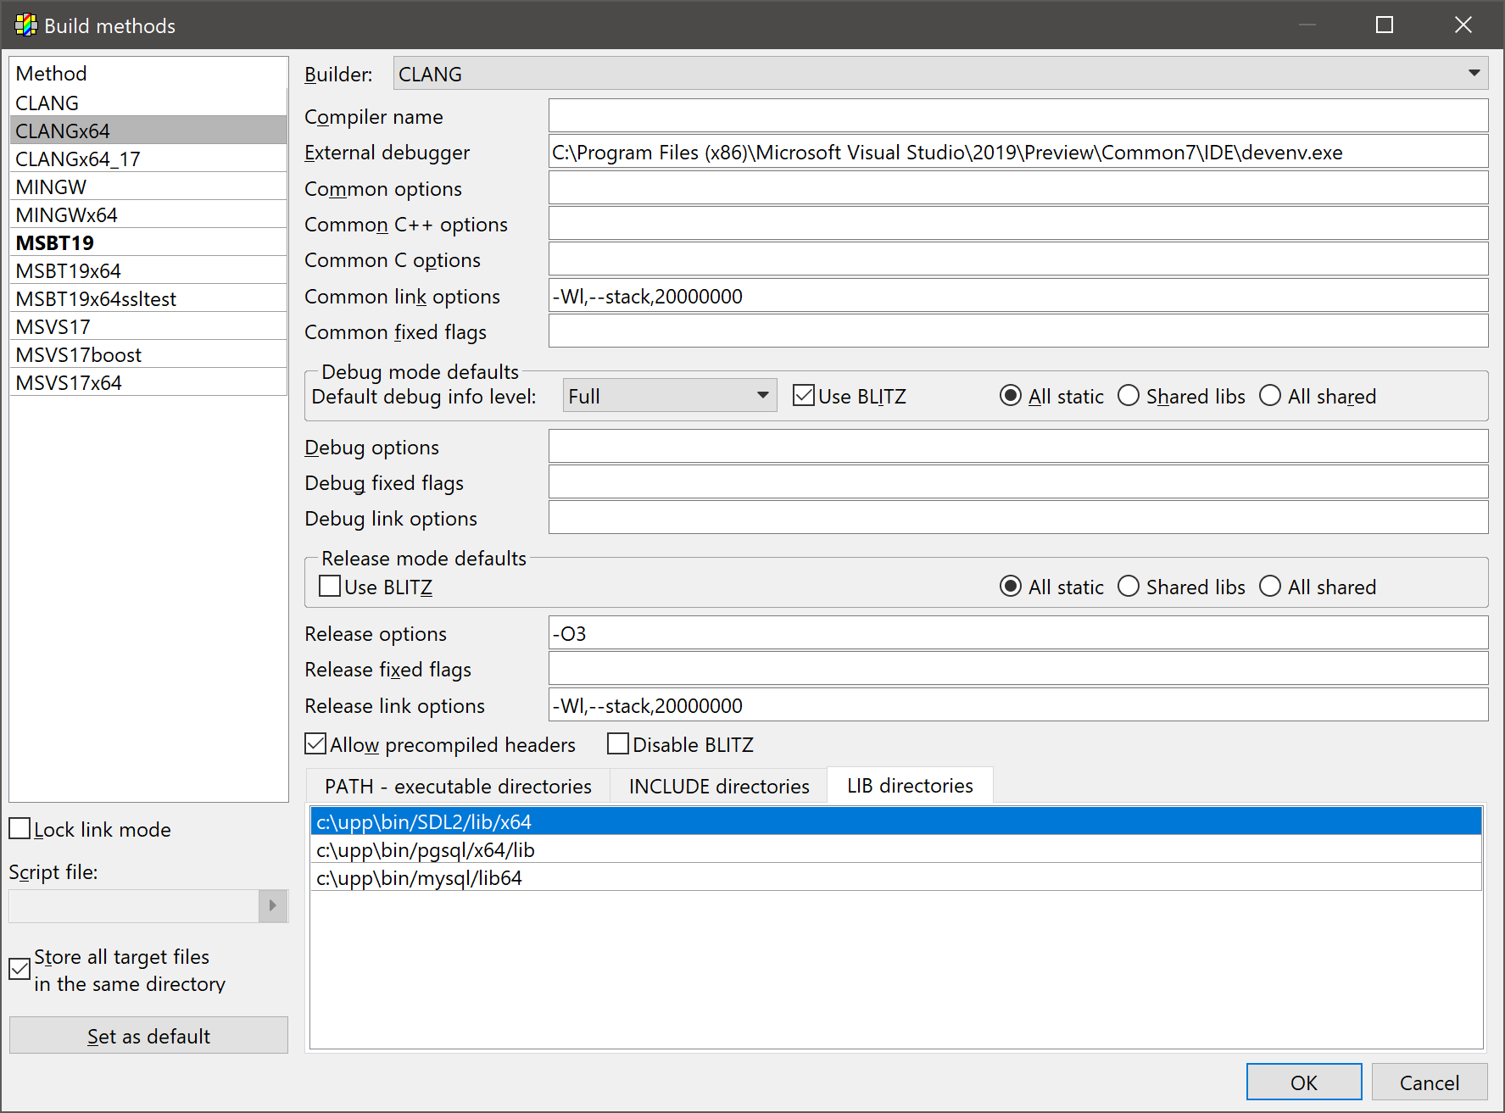Viewport: 1505px width, 1113px height.
Task: Click the Release options field containing -O3
Action: (x=1017, y=633)
